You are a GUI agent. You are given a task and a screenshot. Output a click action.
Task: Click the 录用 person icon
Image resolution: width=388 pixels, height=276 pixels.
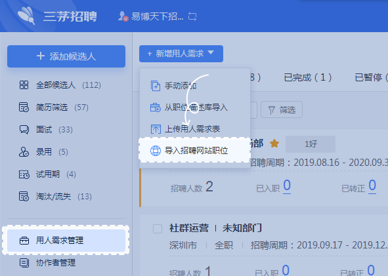[24, 151]
